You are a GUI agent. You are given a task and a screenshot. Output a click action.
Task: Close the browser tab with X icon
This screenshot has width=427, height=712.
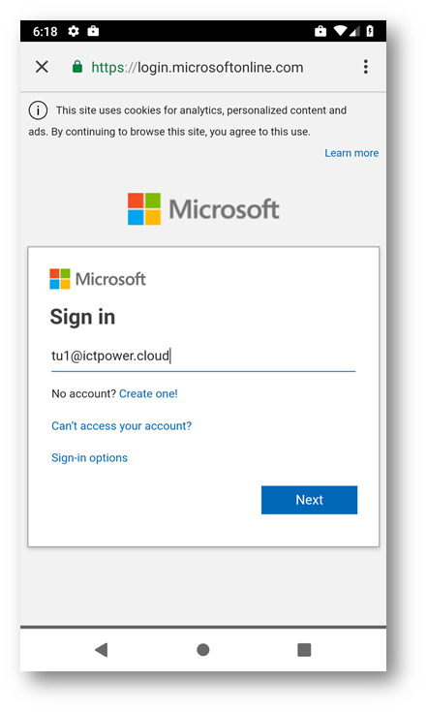click(x=42, y=67)
